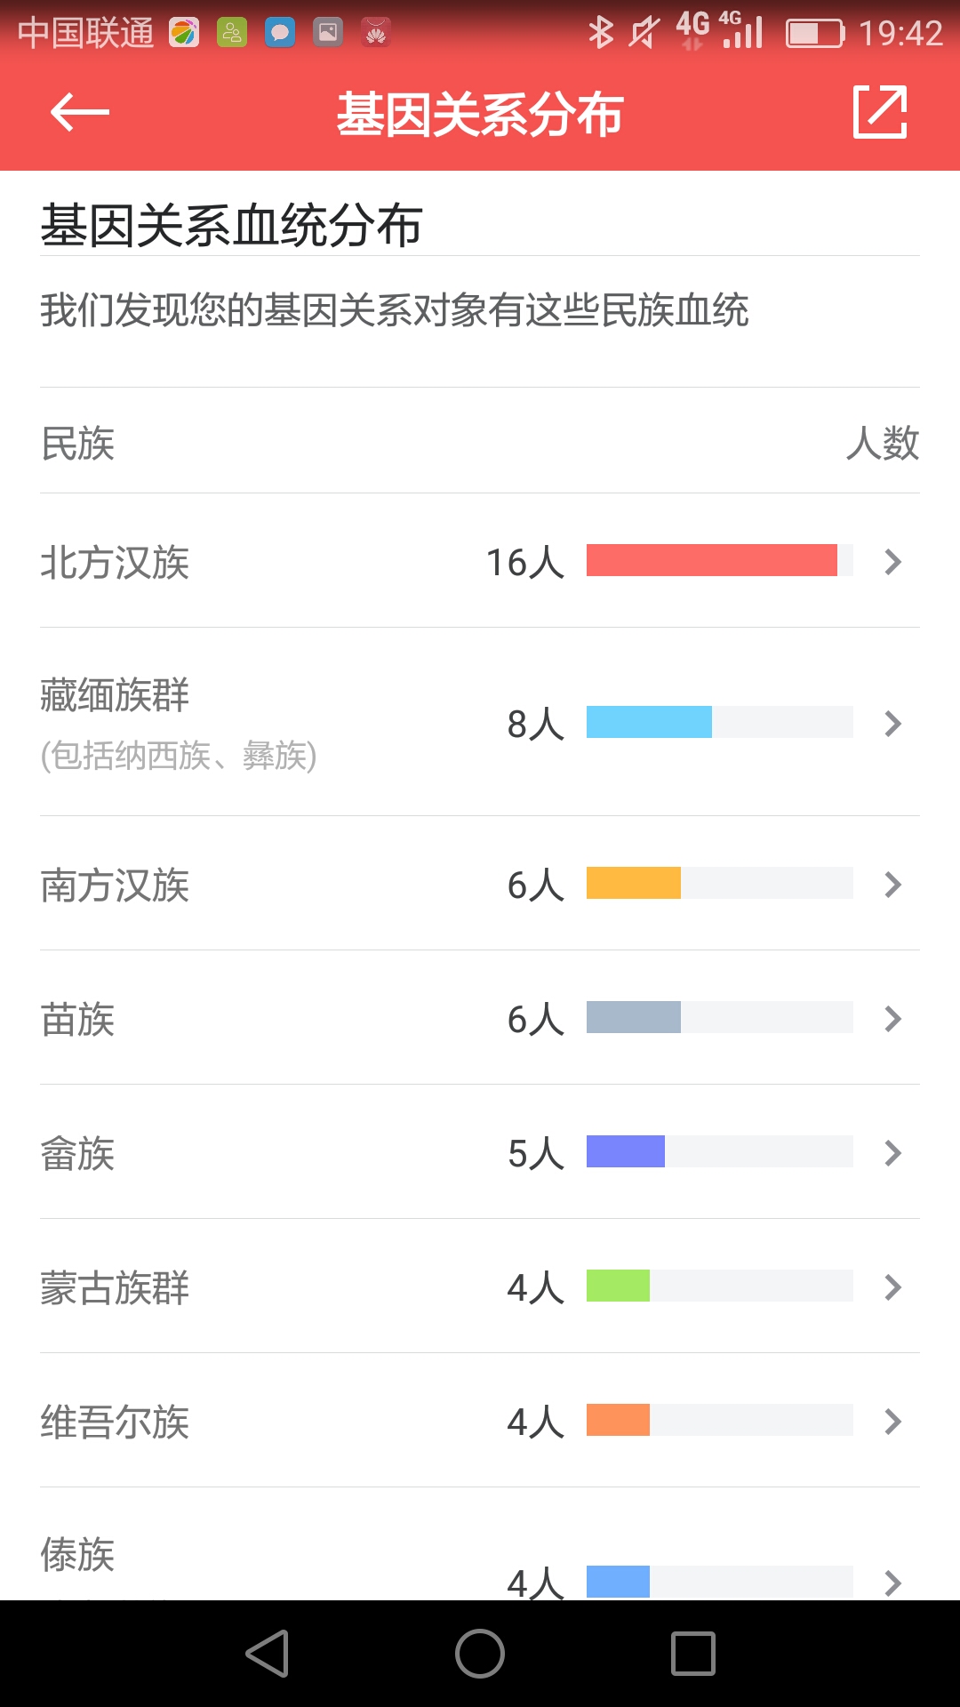Click the light blue 藏缅族群 bar
Viewport: 960px width, 1707px height.
click(x=649, y=722)
